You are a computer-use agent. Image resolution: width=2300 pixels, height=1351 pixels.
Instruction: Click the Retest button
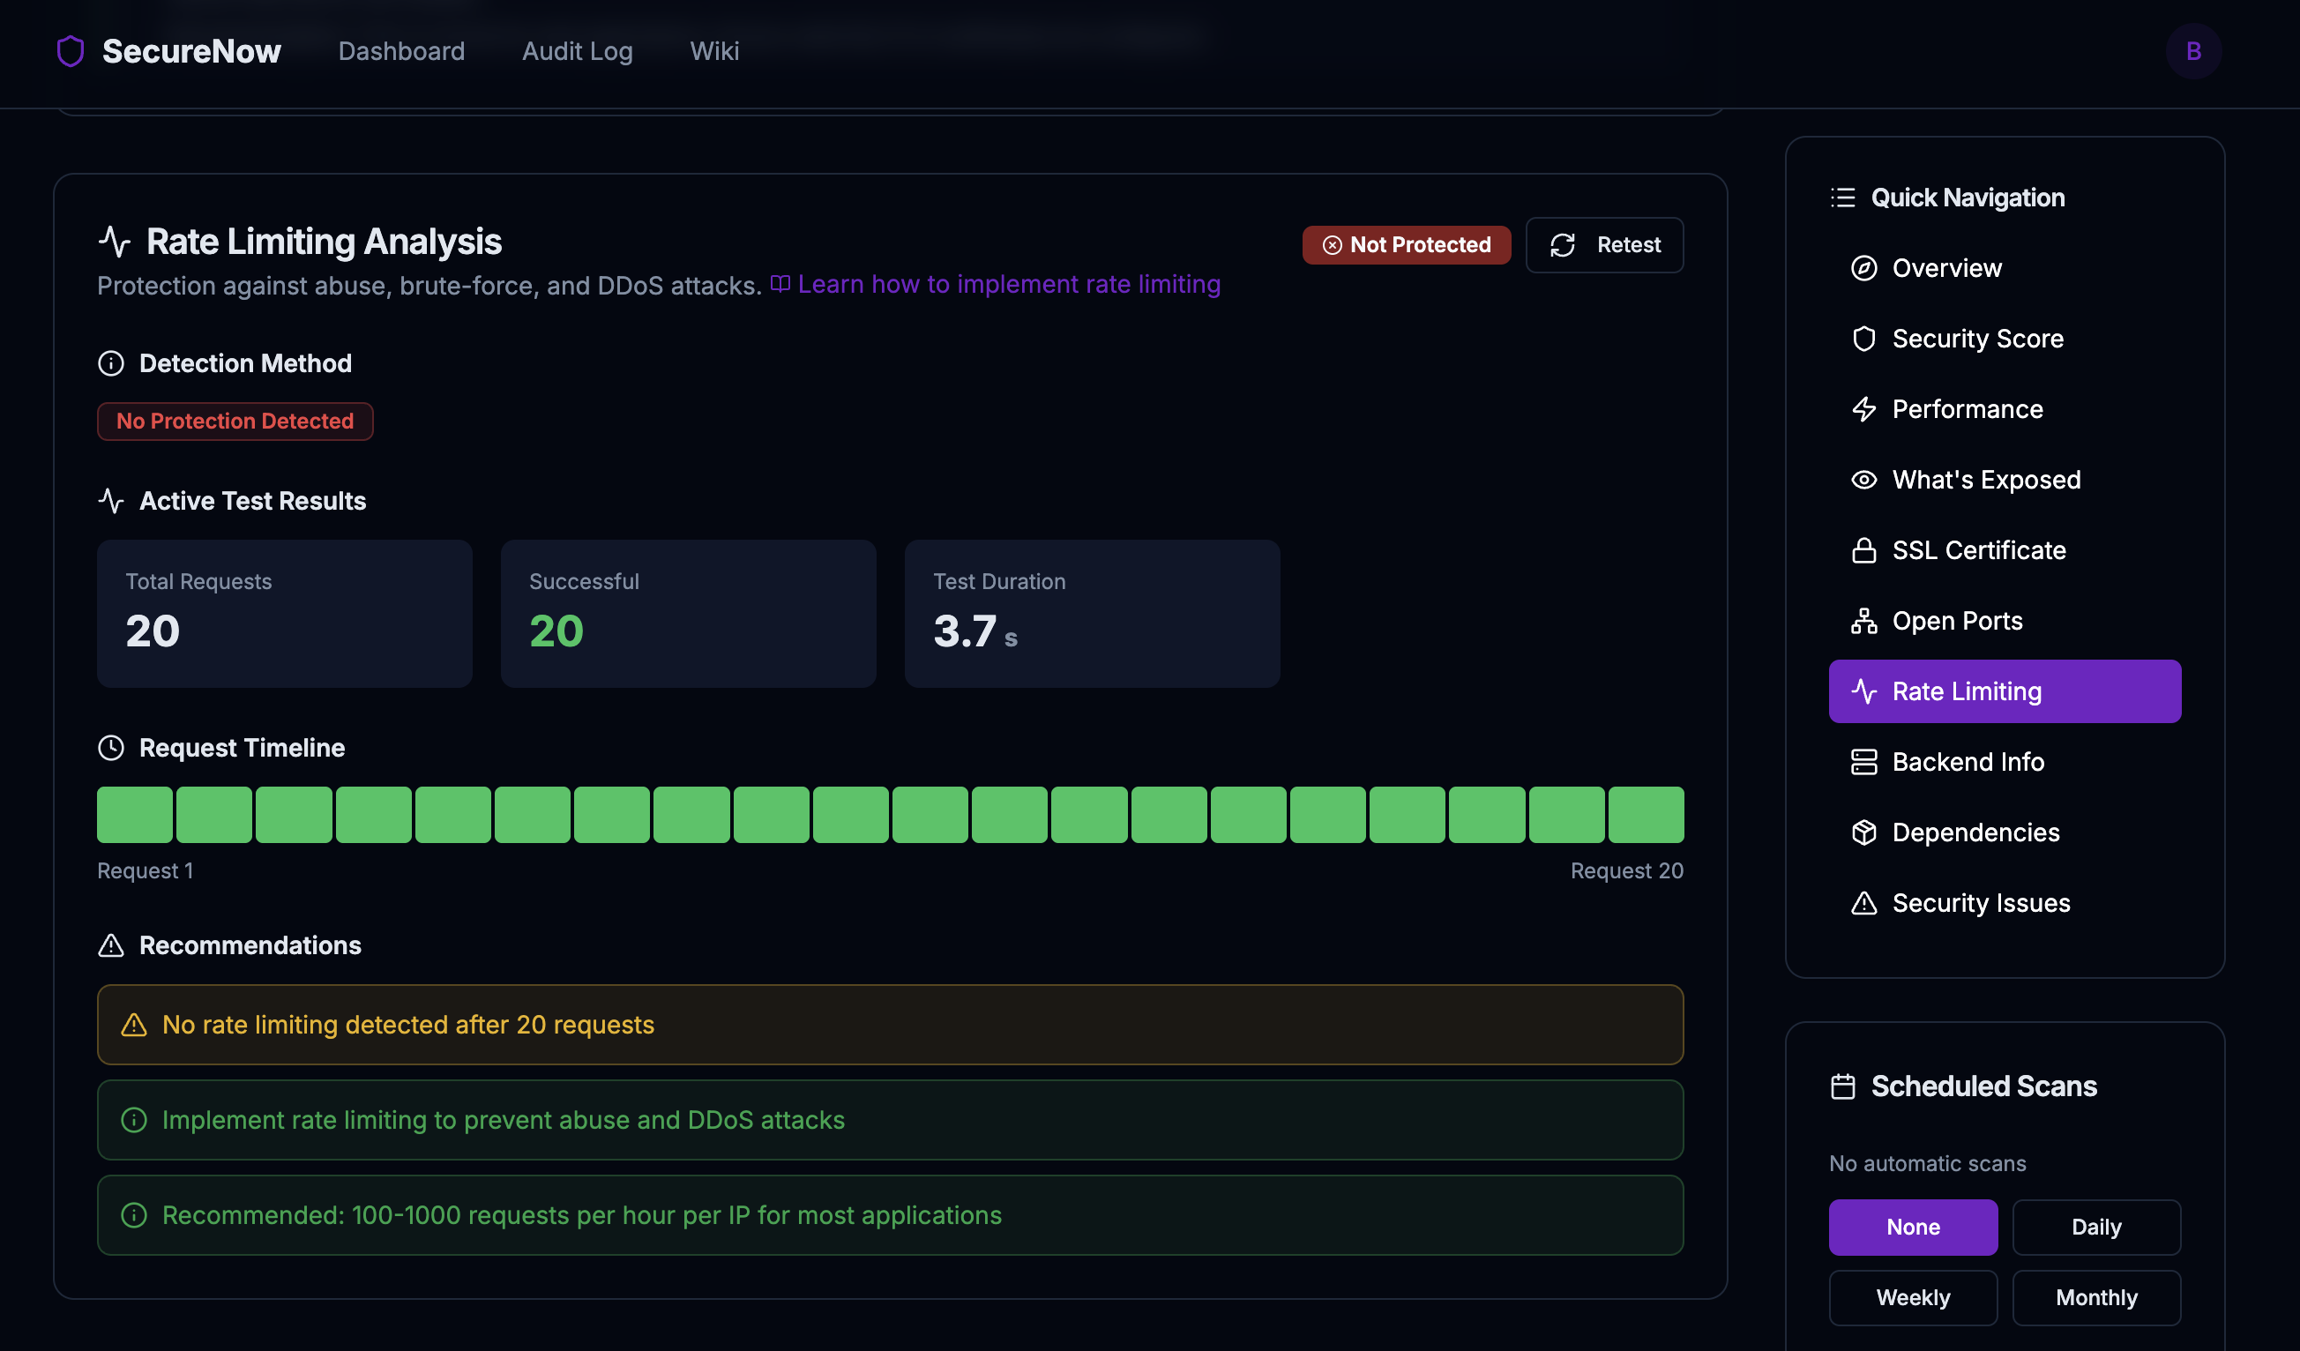[1604, 244]
